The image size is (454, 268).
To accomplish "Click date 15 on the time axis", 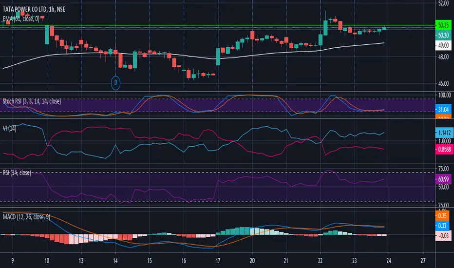I will click(150, 261).
